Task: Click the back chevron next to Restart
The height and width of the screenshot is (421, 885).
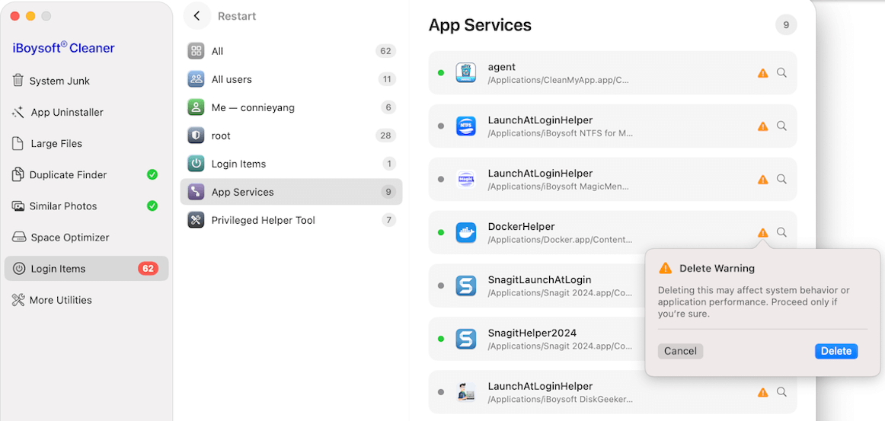Action: [x=196, y=16]
